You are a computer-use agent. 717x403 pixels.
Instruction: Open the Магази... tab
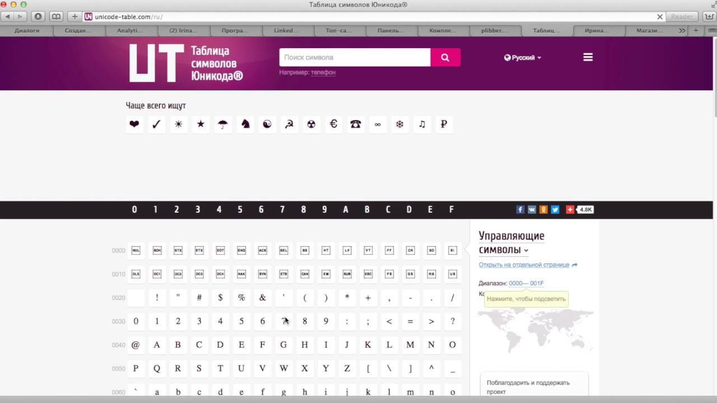[x=650, y=31]
